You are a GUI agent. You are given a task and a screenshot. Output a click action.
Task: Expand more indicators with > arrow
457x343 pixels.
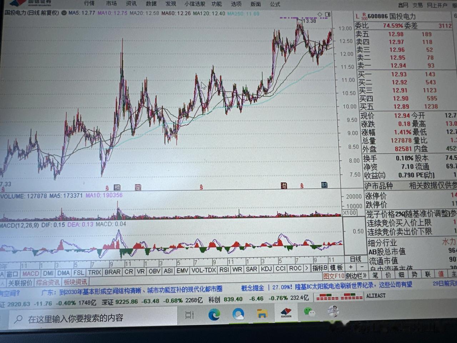[306, 268]
